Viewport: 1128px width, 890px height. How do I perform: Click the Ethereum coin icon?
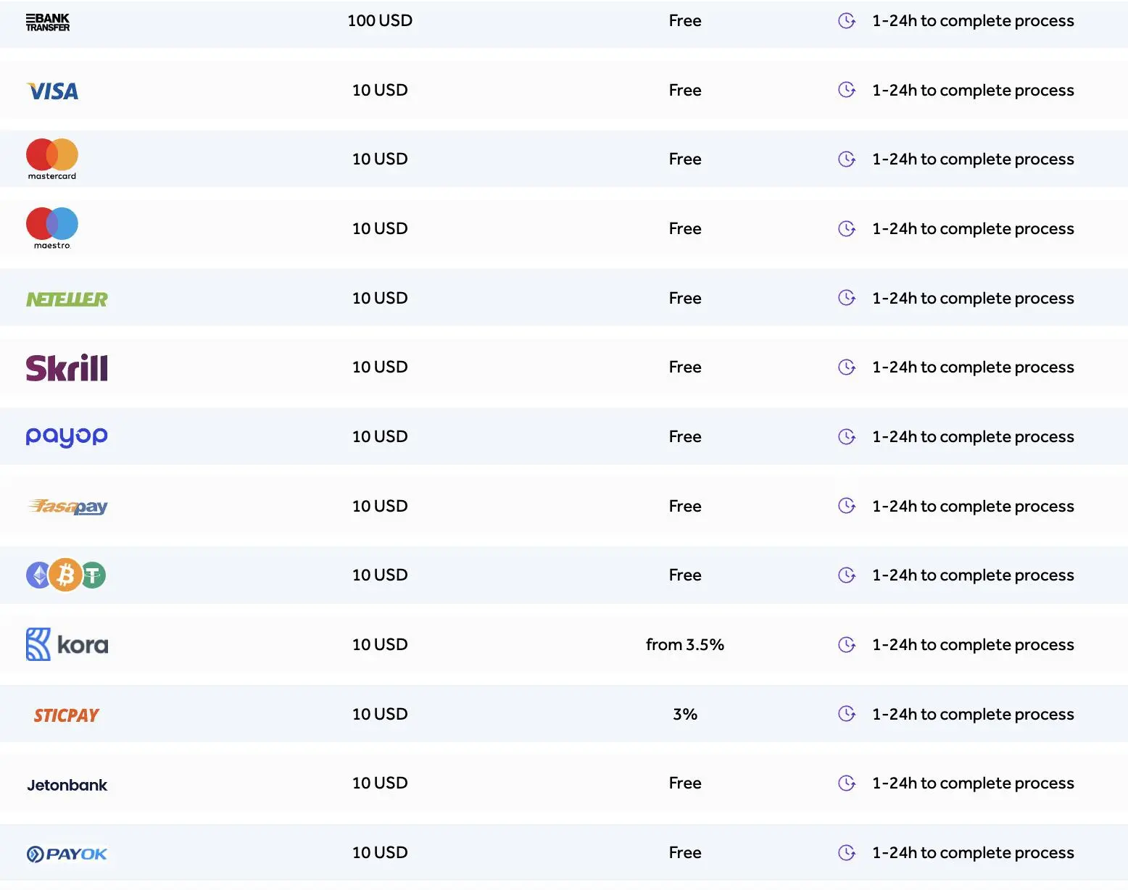[x=38, y=575]
